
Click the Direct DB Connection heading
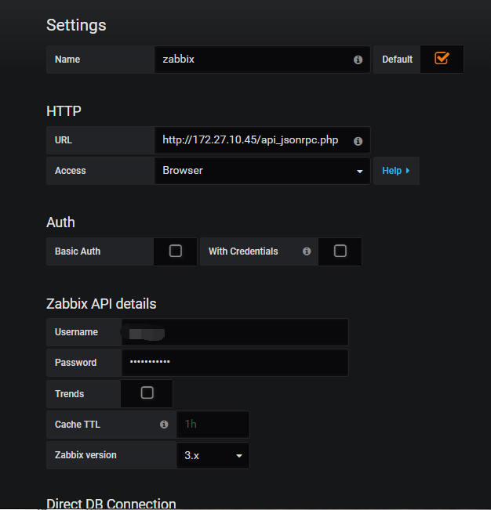(111, 504)
